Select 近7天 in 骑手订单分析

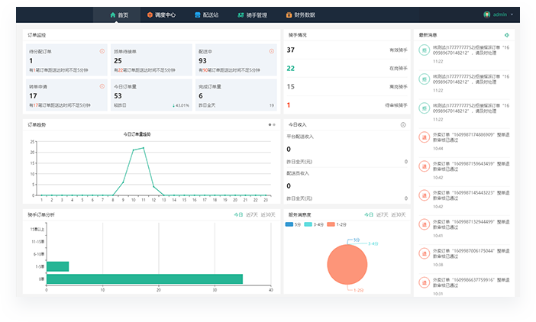[252, 214]
